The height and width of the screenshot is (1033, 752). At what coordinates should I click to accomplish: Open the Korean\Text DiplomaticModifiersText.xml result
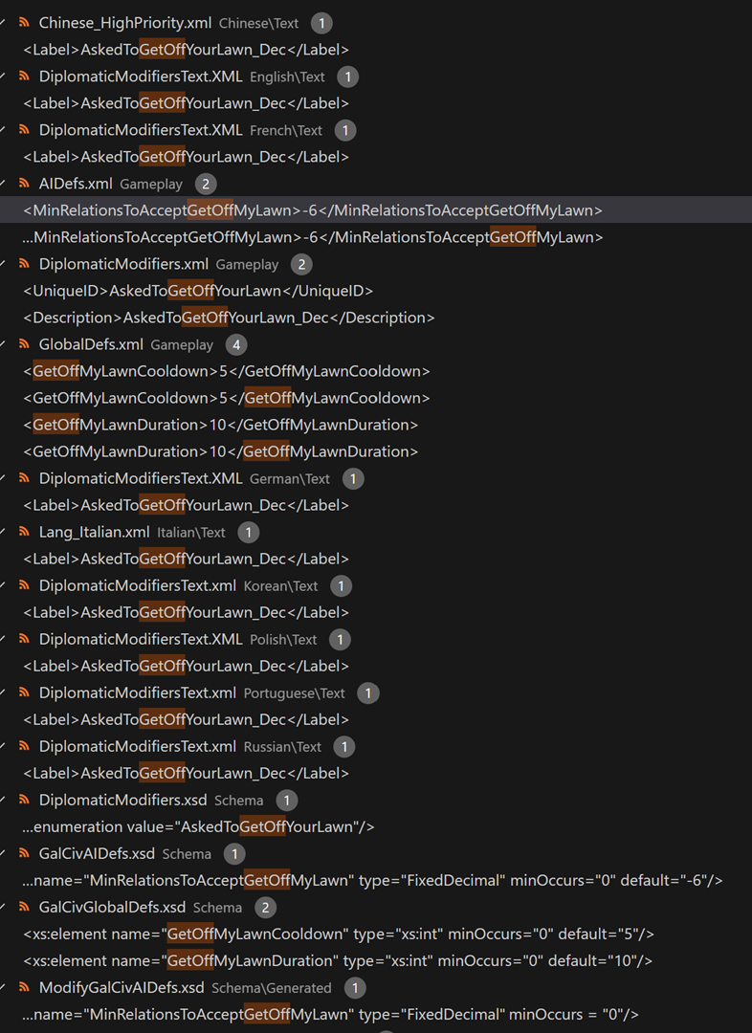(376, 585)
